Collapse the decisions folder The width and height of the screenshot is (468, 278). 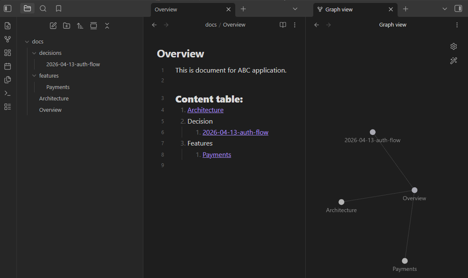pos(34,53)
